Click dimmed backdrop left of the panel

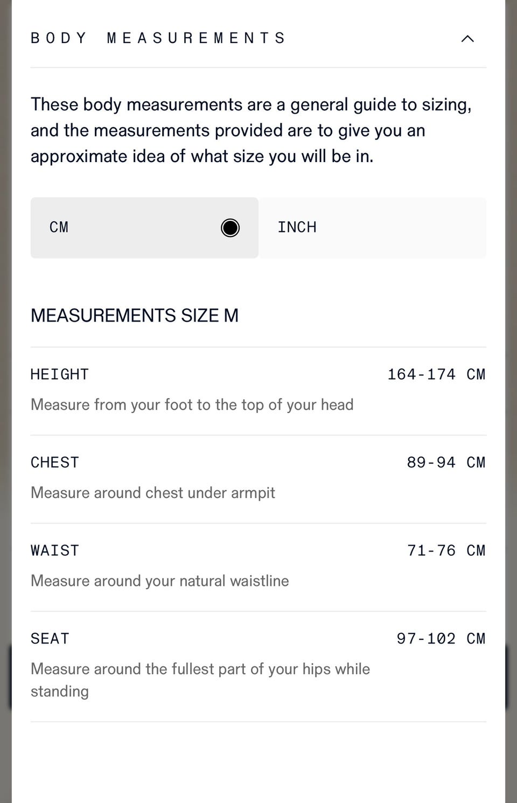[5, 377]
